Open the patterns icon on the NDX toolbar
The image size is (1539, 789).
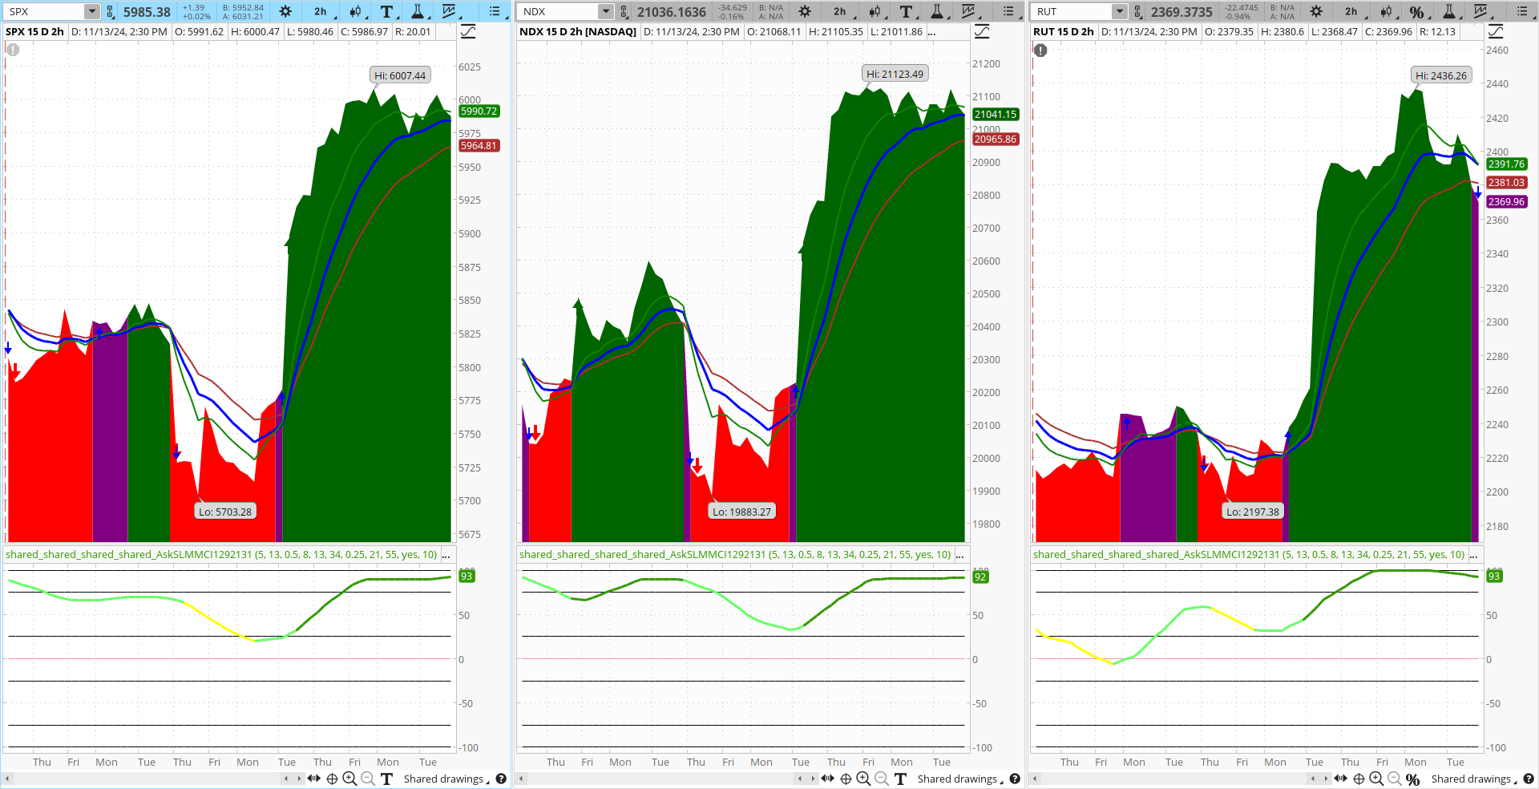(969, 12)
